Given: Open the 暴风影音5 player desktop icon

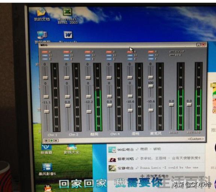Looking at the screenshot, I should pyautogui.click(x=47, y=169).
